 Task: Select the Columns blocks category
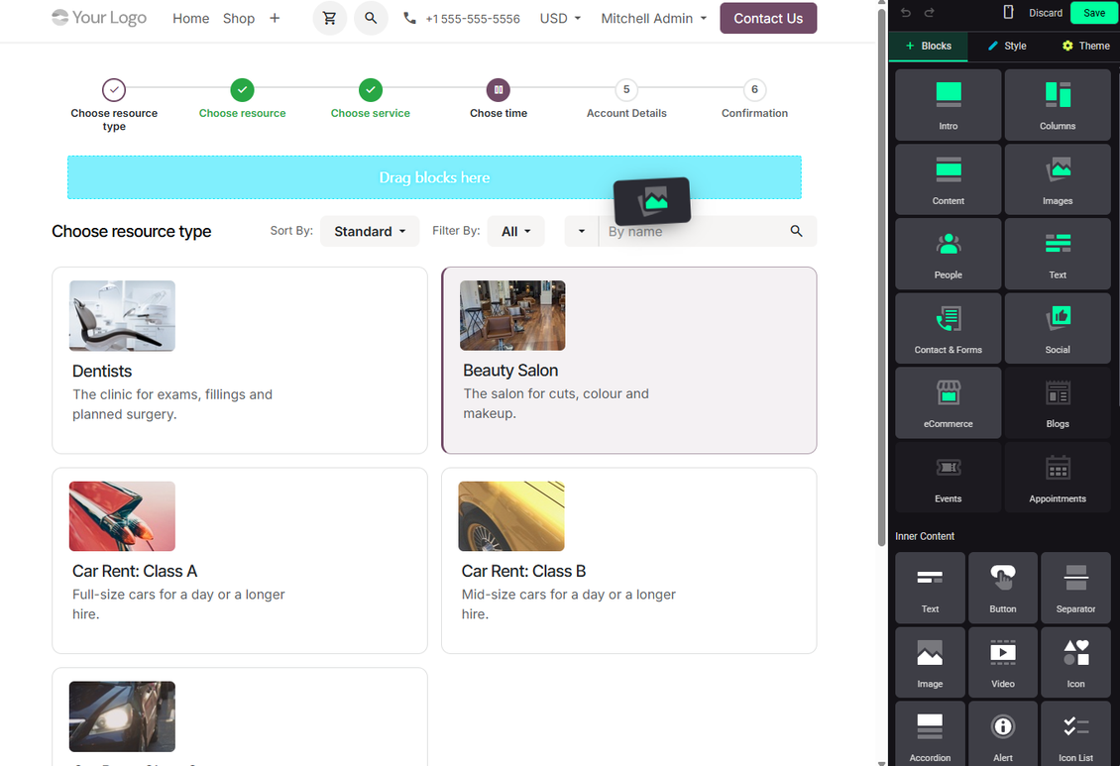[1058, 105]
